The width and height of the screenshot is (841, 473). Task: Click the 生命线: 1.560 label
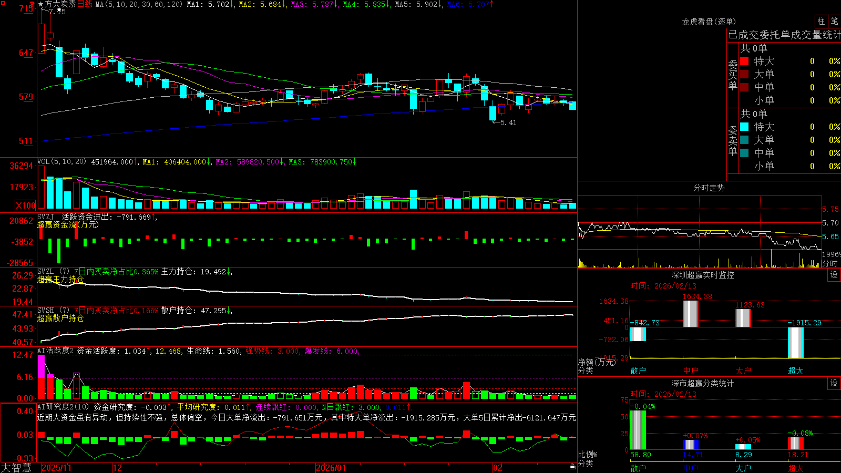pos(213,351)
